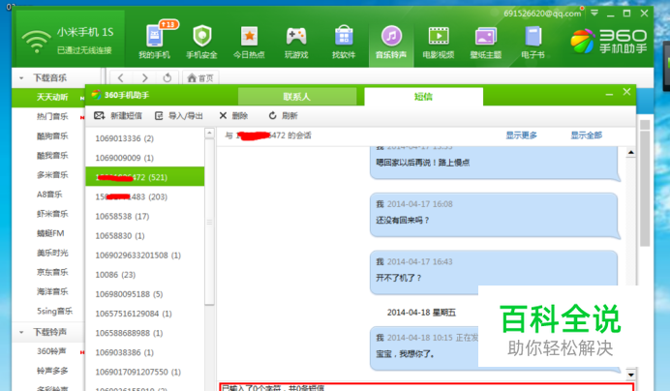Screen dimensions: 670x391
Task: Click chat pane scroll down arrow
Action: 630,375
